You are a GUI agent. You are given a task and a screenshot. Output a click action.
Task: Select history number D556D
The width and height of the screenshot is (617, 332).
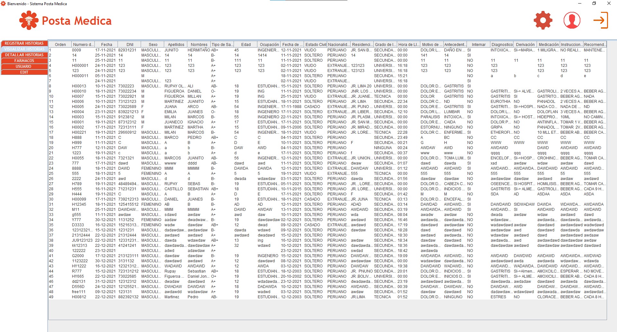coord(83,287)
